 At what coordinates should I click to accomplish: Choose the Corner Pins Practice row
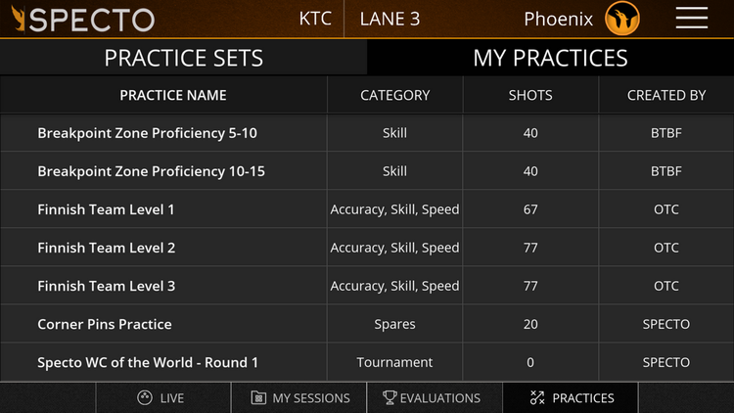(367, 324)
